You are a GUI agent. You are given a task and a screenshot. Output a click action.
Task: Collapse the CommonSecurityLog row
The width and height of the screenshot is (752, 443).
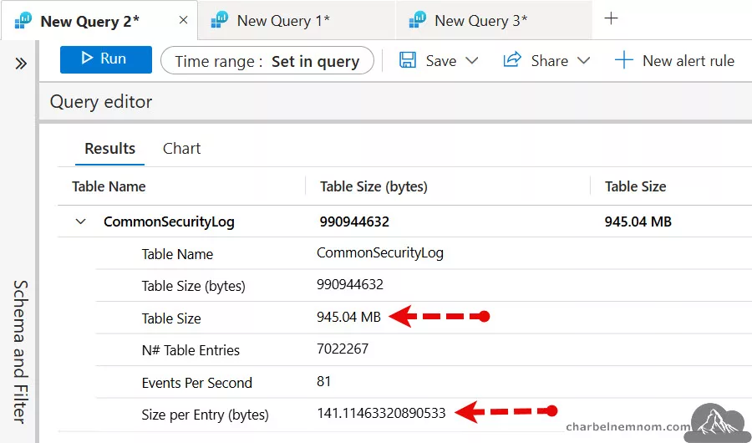[x=80, y=221]
